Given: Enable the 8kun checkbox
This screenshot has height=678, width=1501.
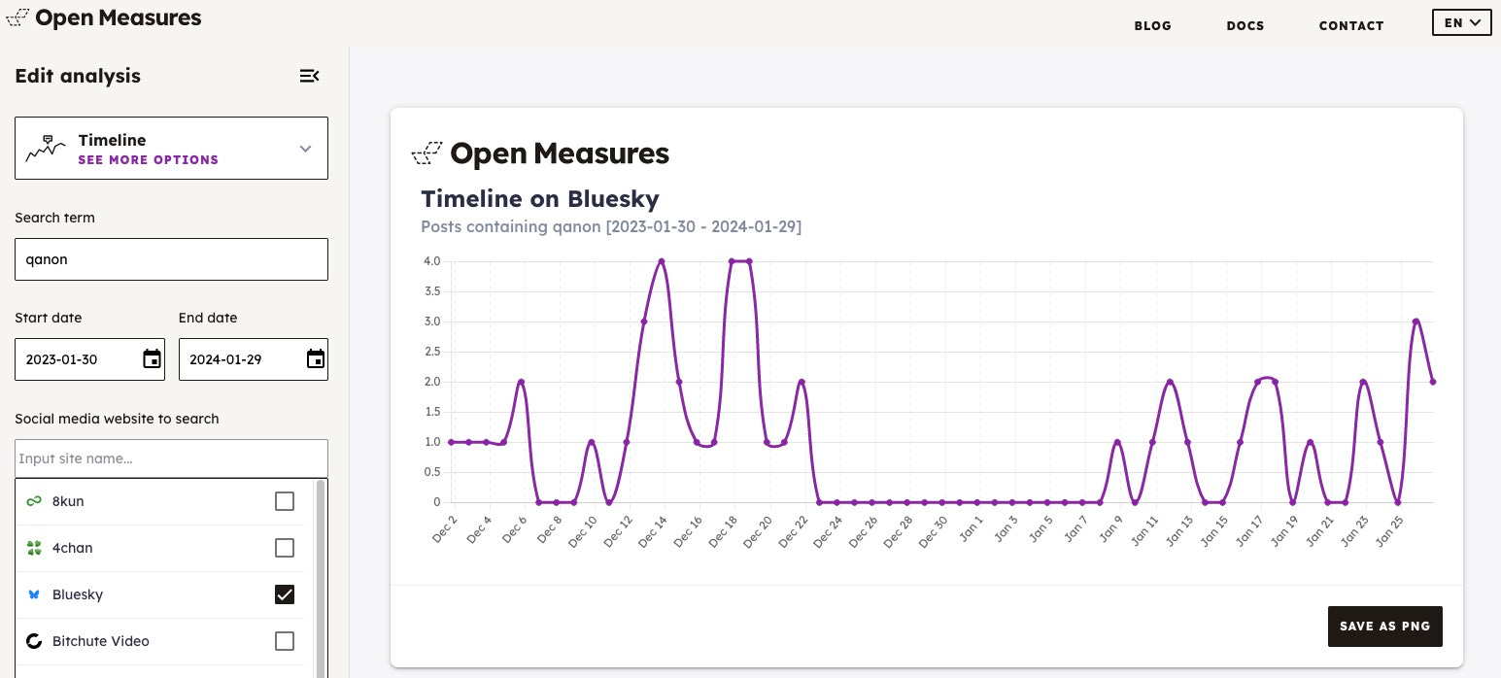Looking at the screenshot, I should point(284,501).
